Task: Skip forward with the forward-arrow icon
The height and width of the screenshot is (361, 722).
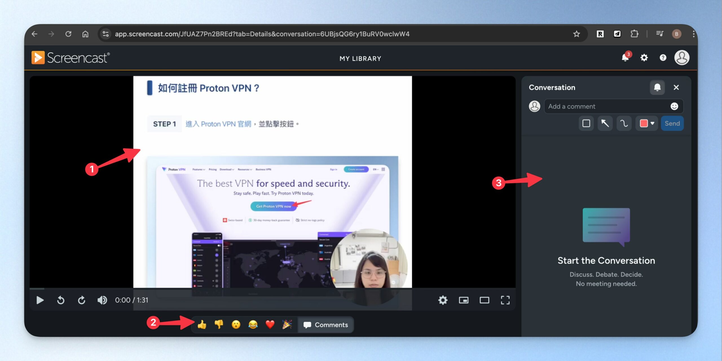Action: (x=82, y=300)
